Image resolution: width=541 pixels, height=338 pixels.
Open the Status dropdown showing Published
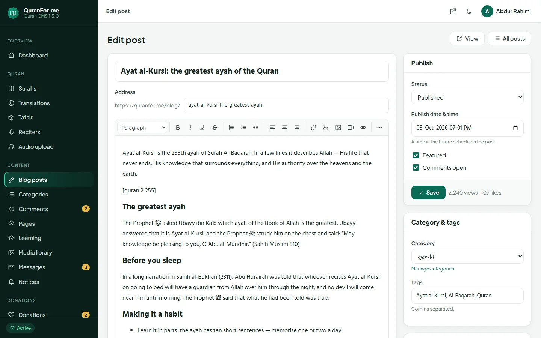[467, 97]
